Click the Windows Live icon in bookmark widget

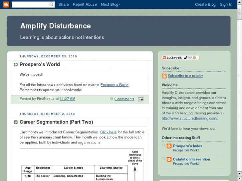click(194, 58)
